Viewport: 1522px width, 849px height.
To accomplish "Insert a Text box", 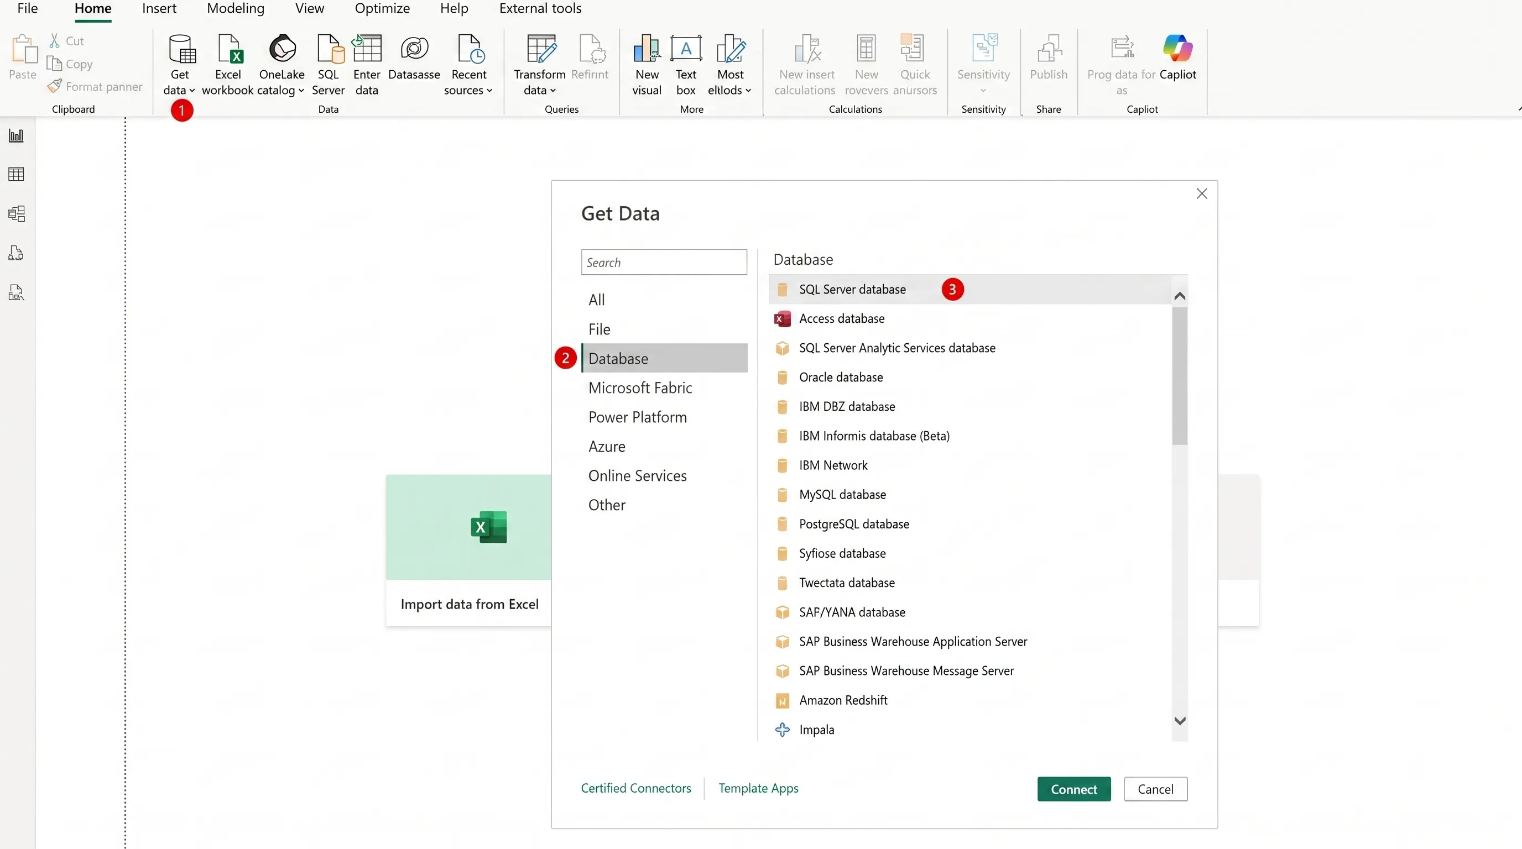I will click(x=686, y=65).
